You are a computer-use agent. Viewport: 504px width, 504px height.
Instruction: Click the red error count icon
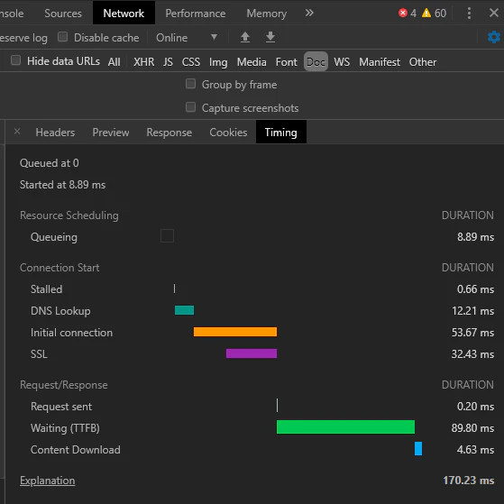[403, 13]
